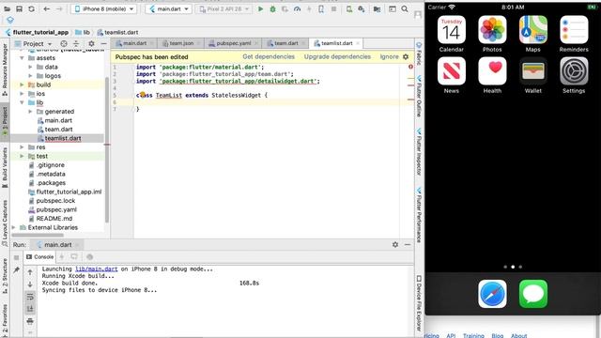
Task: Open Photos app on the simulator
Action: 492,30
